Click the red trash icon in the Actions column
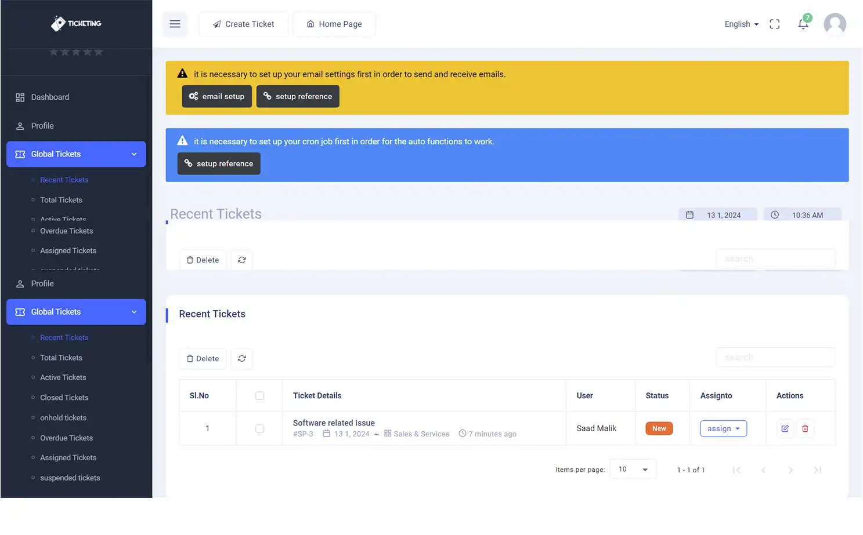The image size is (863, 535). pos(805,428)
